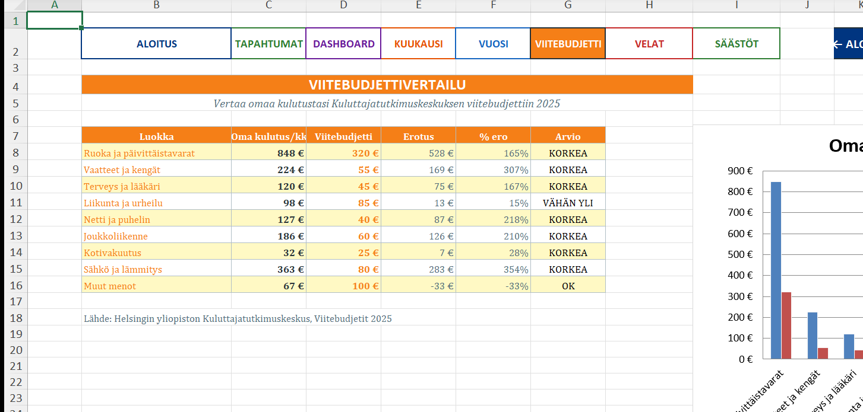Select 'Joukkoliikenne' cell

[x=156, y=236]
